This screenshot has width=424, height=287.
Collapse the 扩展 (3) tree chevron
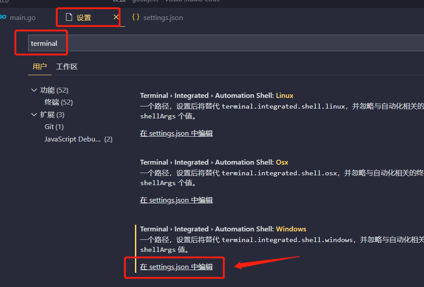(x=34, y=115)
